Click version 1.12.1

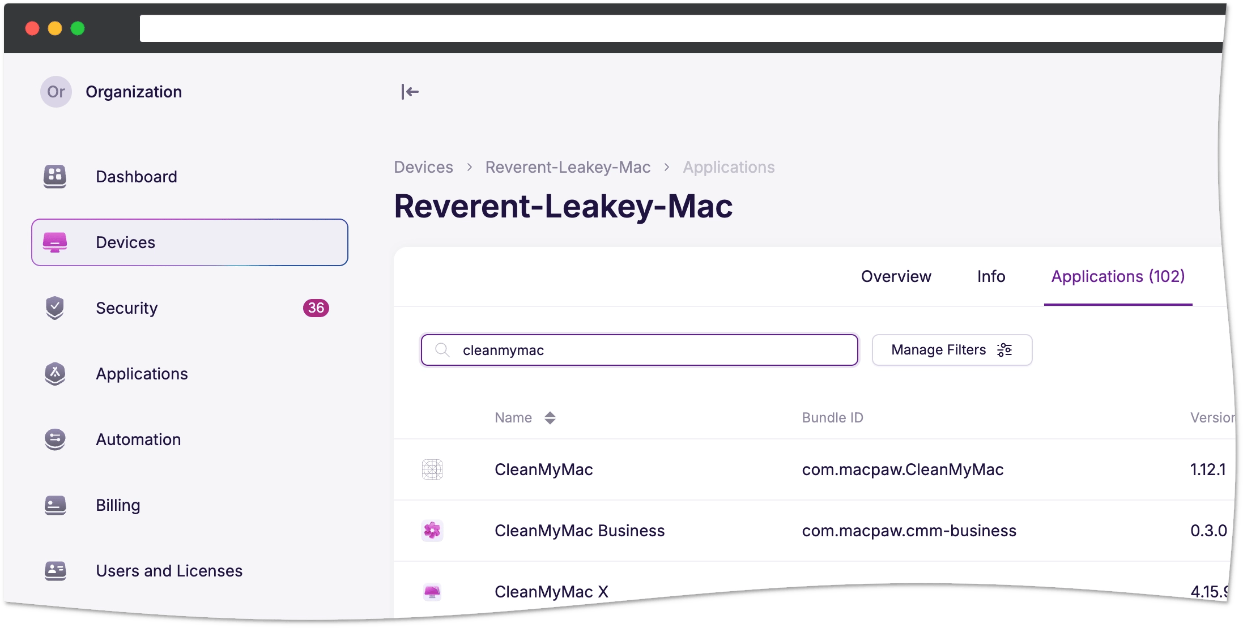click(x=1208, y=469)
